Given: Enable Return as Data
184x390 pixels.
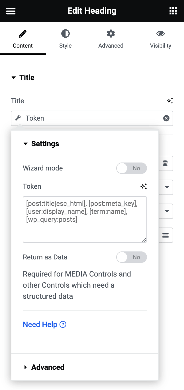Looking at the screenshot, I should [x=132, y=257].
